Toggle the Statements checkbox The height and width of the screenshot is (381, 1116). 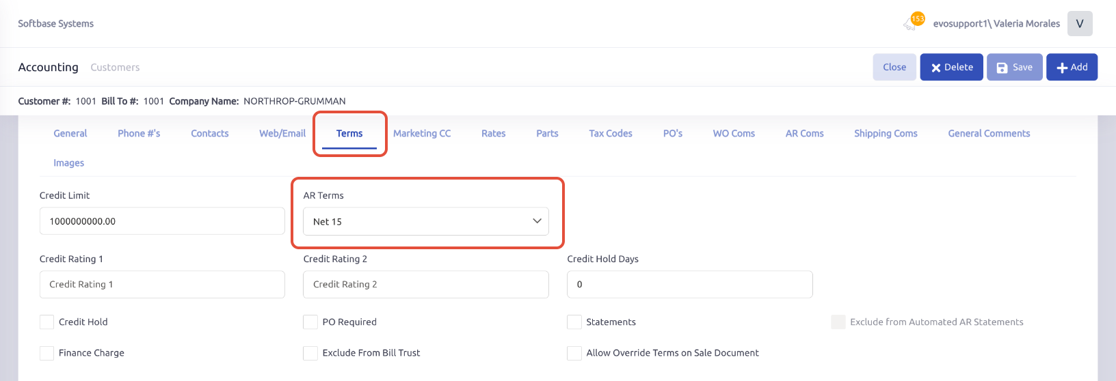coord(574,322)
